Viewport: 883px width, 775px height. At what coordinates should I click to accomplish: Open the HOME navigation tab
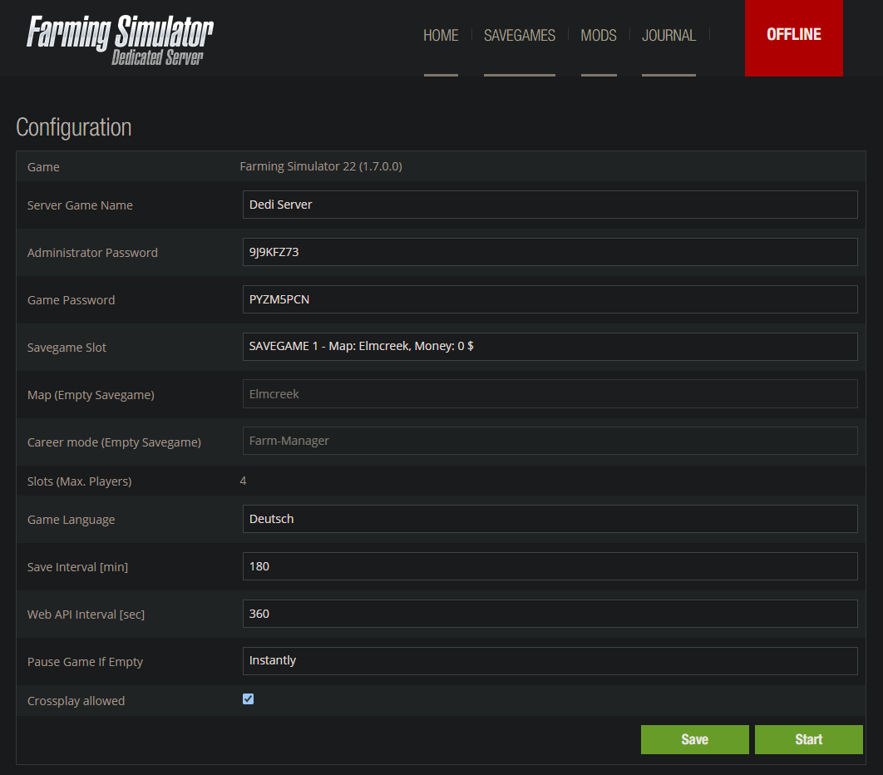[441, 36]
